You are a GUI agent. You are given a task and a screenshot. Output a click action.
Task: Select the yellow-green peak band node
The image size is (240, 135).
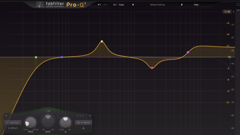coord(102,41)
